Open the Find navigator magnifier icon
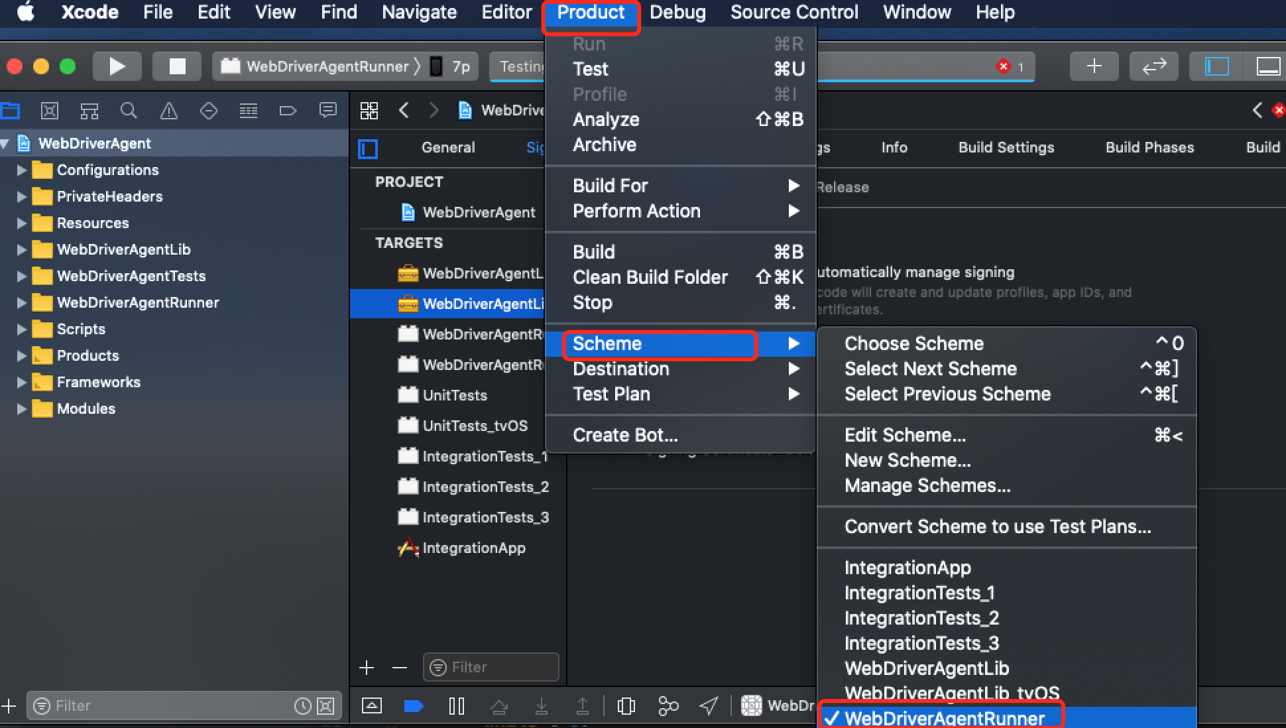1286x728 pixels. [x=129, y=111]
